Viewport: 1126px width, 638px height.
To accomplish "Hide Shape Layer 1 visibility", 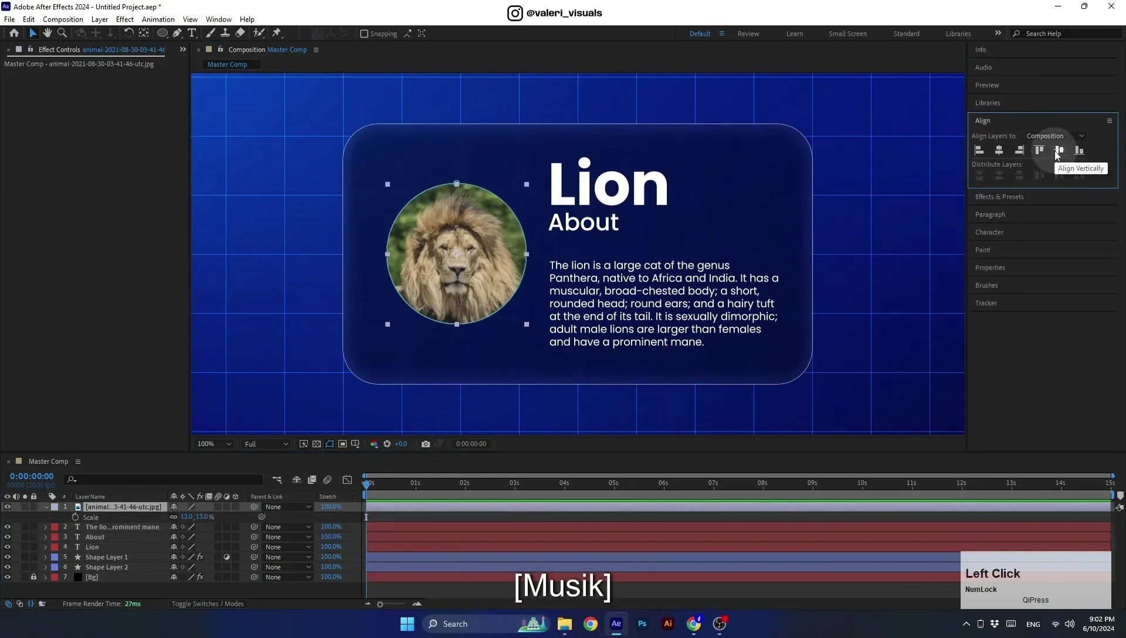I will (x=7, y=557).
